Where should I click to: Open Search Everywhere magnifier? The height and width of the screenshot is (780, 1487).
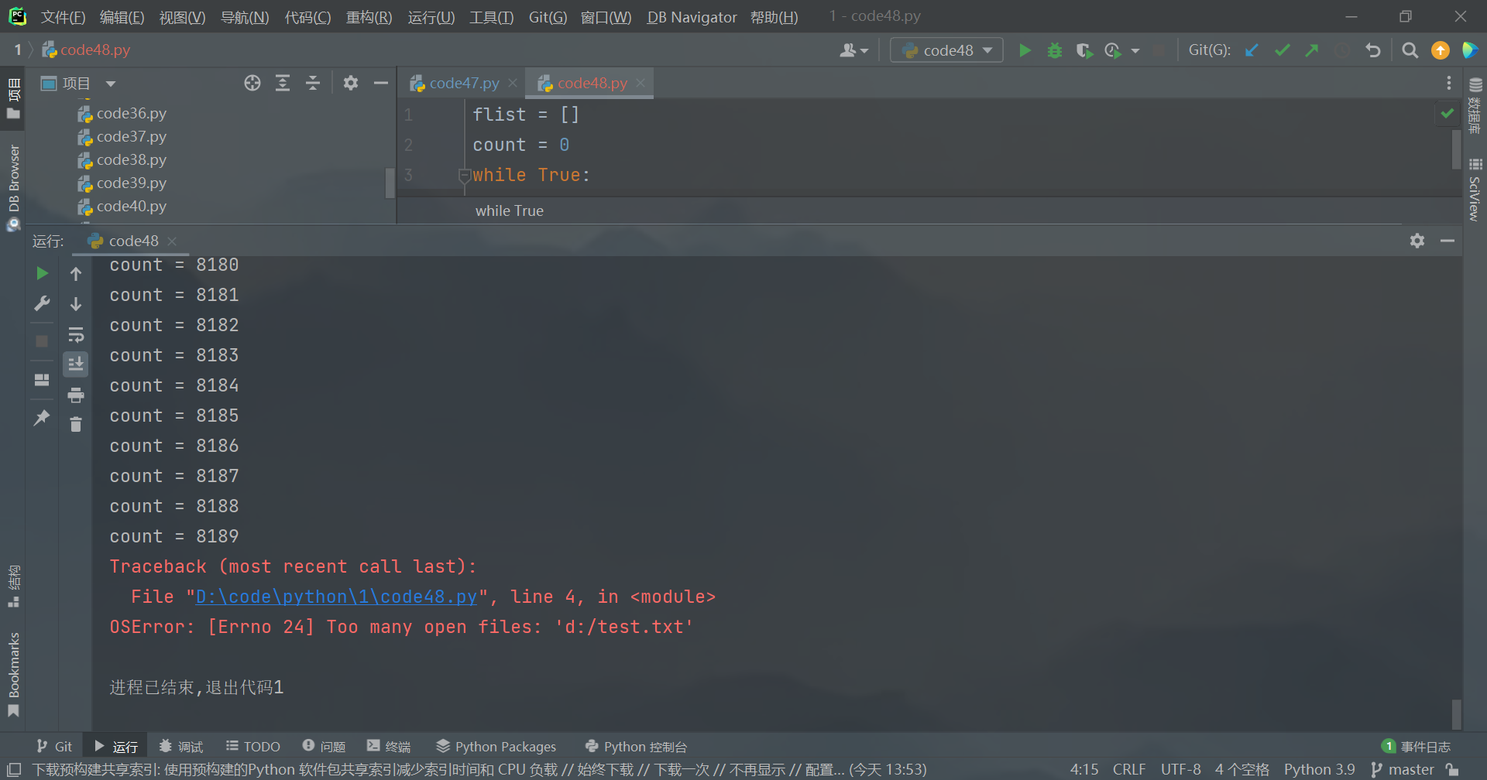1410,50
